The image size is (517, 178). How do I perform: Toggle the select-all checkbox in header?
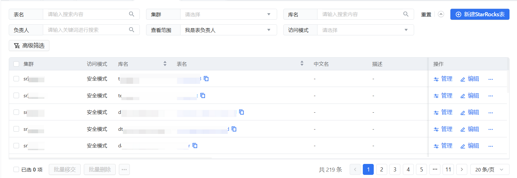point(16,64)
